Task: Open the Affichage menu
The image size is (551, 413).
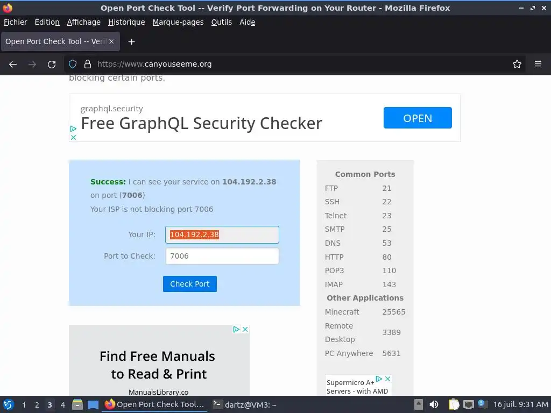Action: click(x=83, y=22)
